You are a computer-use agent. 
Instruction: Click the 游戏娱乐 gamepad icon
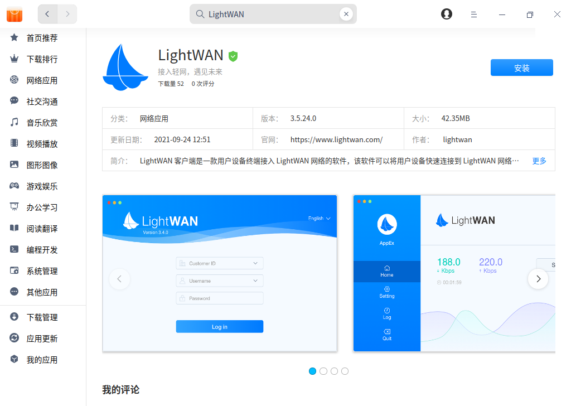[x=14, y=186]
